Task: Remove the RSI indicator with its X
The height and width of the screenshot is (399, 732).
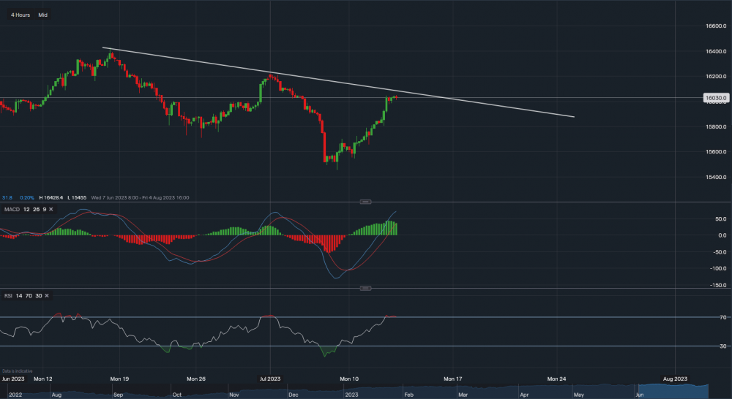Action: click(48, 295)
